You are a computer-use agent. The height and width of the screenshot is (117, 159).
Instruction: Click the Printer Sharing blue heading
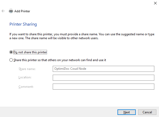(23, 24)
